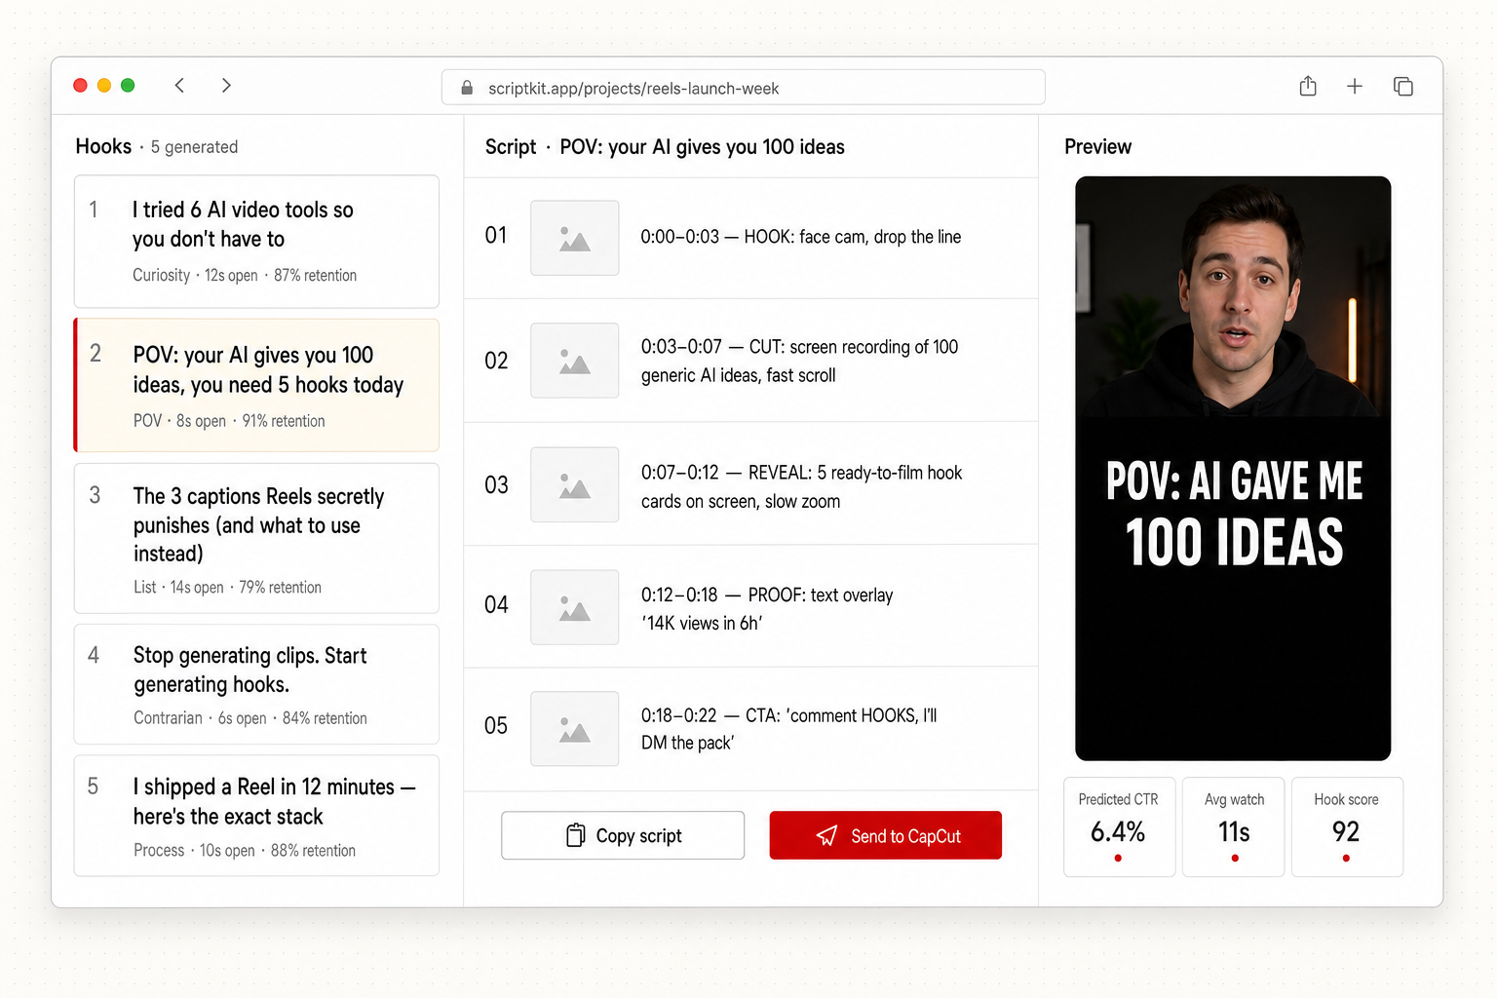
Task: Click 'Process · 10s open · 88% retention' text
Action: click(245, 851)
